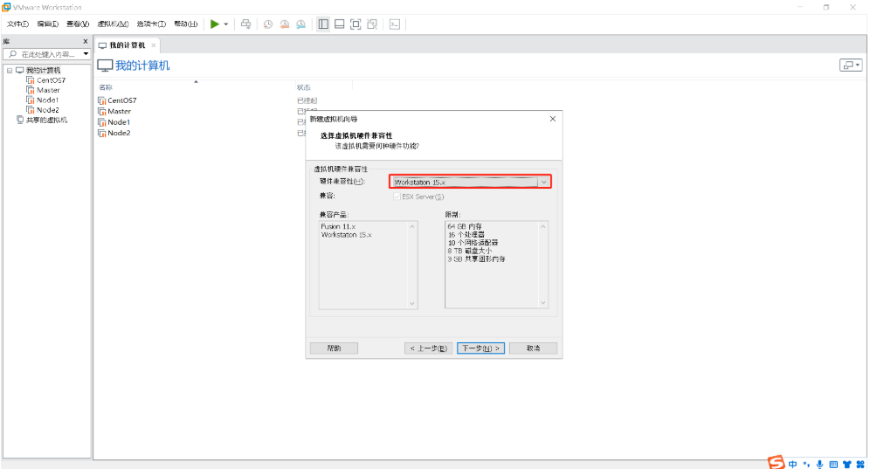
Task: Click 8 TB 磁盘大小 in limits list
Action: click(469, 251)
